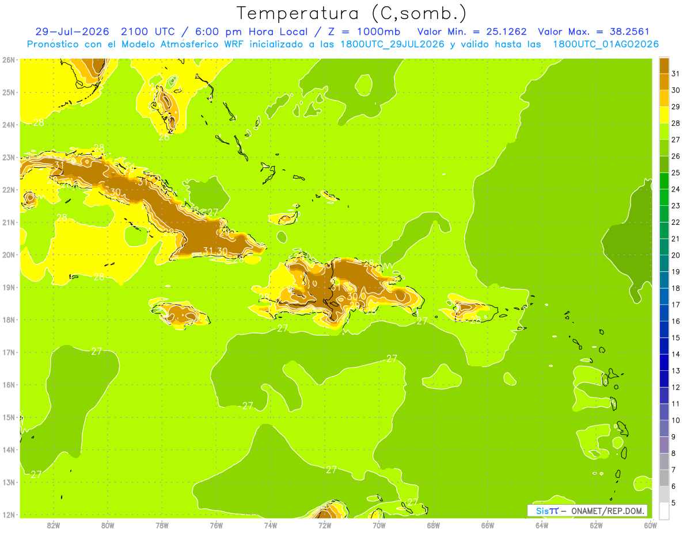This screenshot has width=691, height=533.
Task: Click the "Valor Max. = 38.2561" value
Action: click(x=594, y=32)
